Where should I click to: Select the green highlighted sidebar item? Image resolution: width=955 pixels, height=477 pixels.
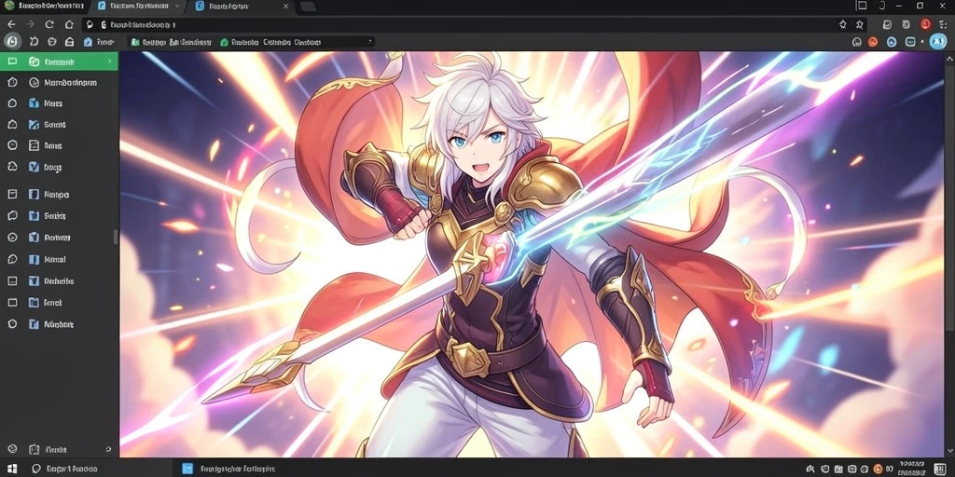point(59,61)
